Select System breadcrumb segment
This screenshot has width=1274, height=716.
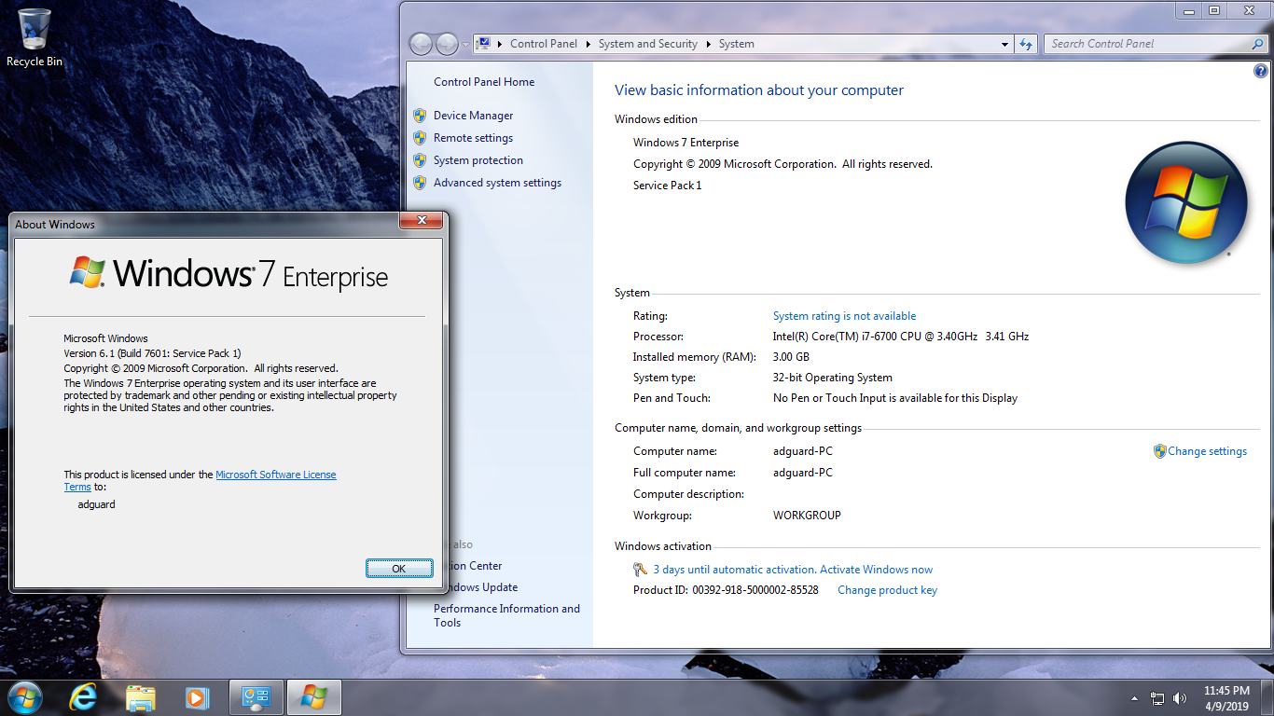click(737, 44)
